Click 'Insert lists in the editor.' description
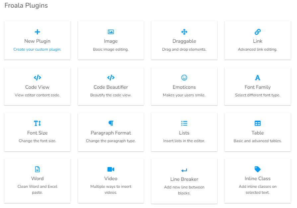 click(x=184, y=141)
